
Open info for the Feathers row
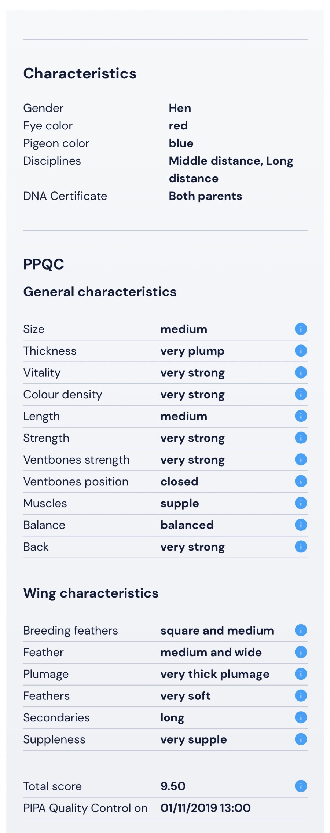point(301,696)
